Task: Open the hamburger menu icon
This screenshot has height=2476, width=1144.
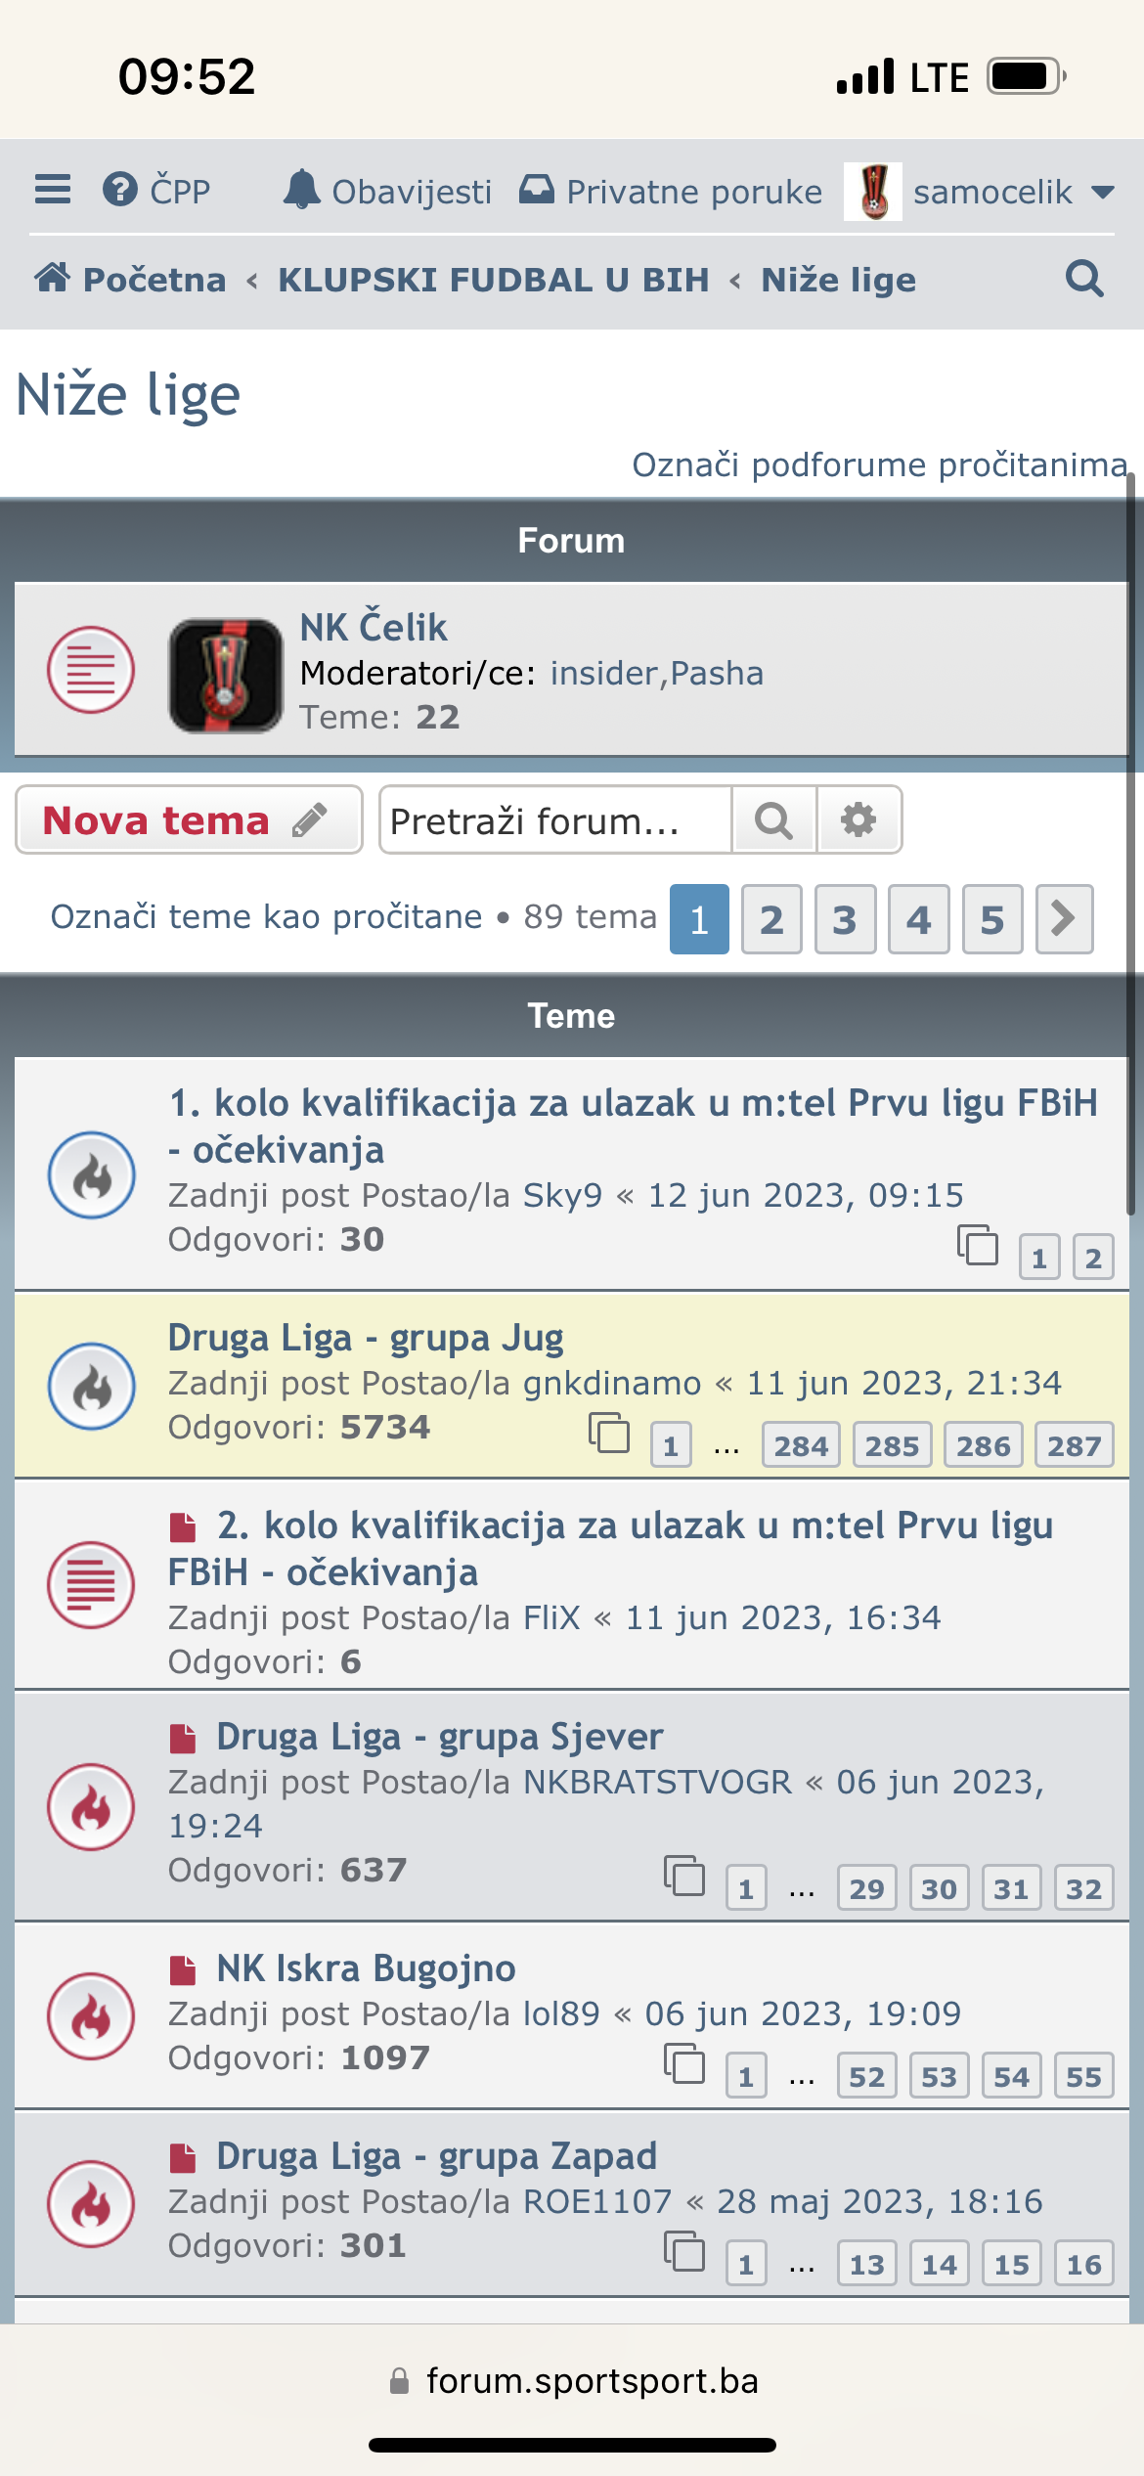Action: [53, 190]
